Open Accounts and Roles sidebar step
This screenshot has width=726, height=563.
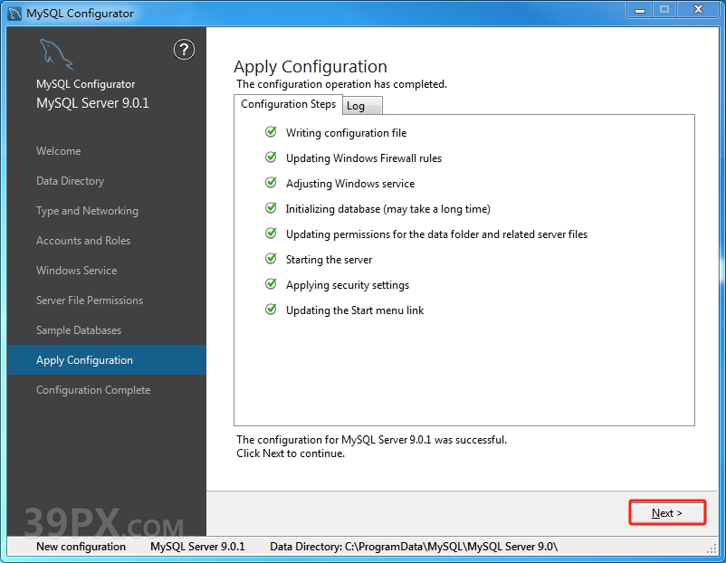tap(83, 241)
